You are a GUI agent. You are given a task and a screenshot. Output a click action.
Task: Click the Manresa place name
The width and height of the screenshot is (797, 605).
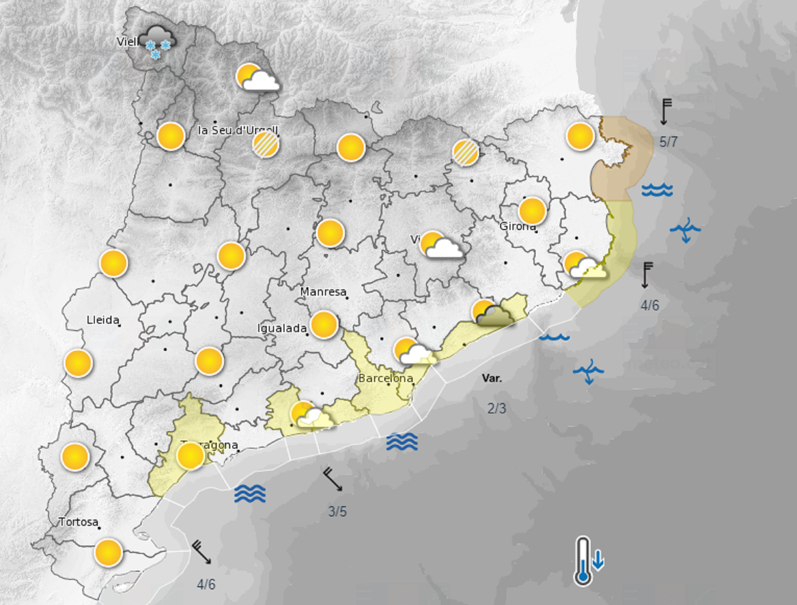coord(323,292)
